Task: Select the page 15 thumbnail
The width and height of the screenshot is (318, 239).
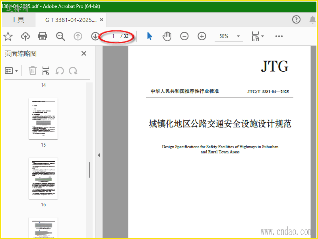Action: click(43, 118)
